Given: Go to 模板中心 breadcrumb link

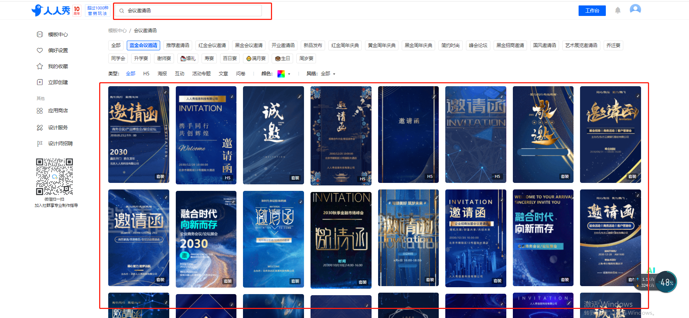Looking at the screenshot, I should (x=117, y=30).
